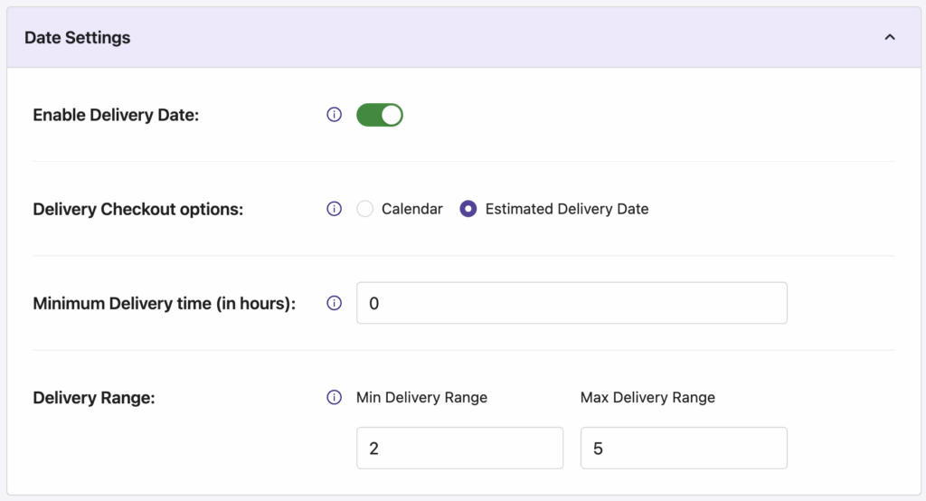Collapse the Date Settings panel chevron
The height and width of the screenshot is (501, 926).
(x=890, y=37)
